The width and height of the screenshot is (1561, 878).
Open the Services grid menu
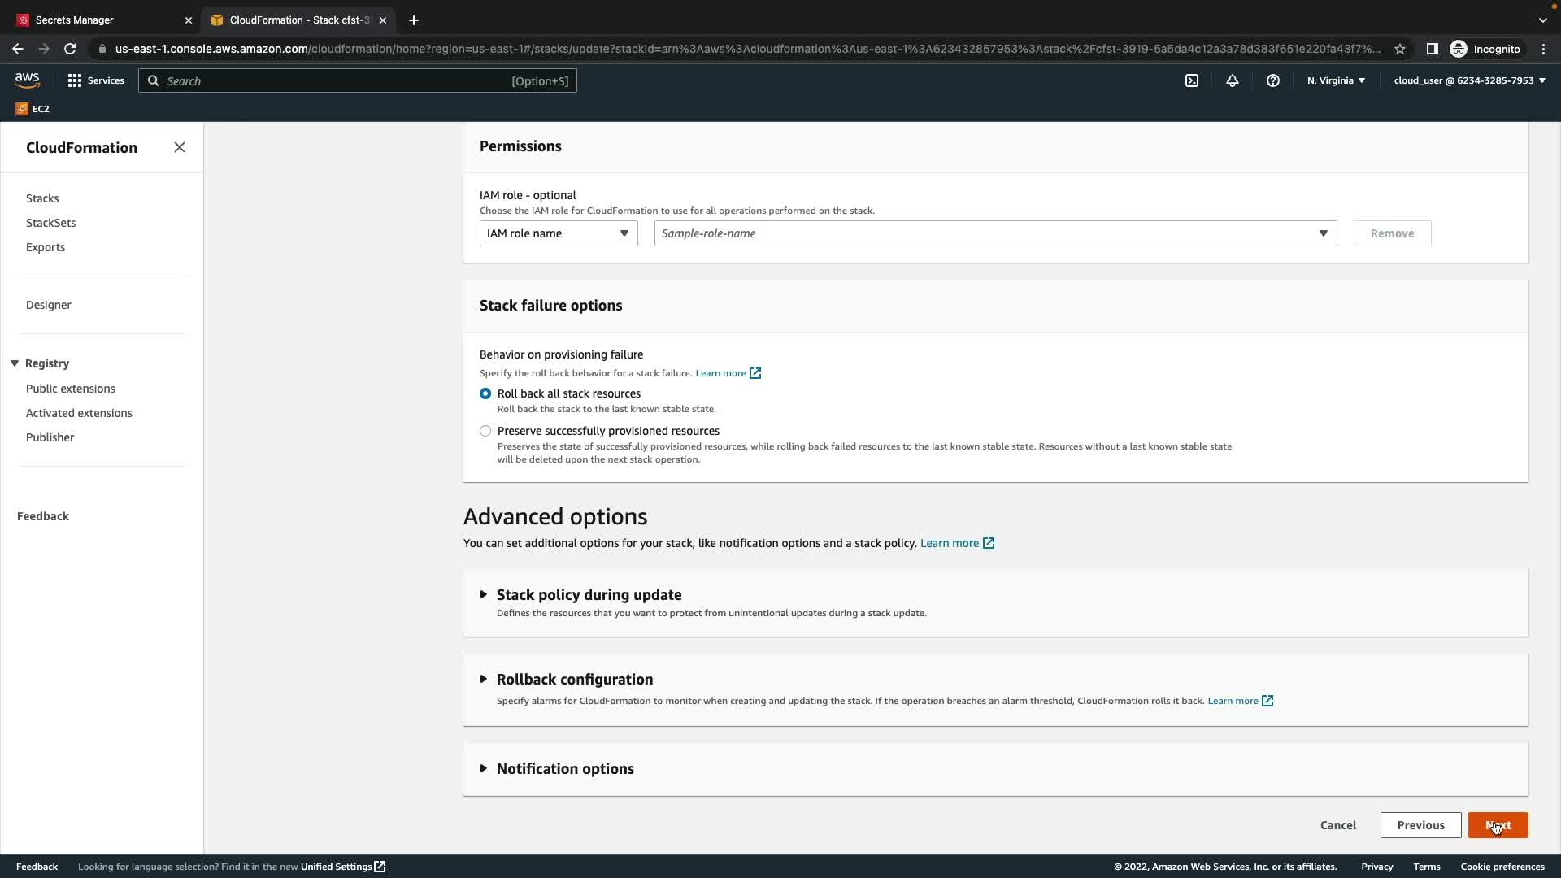pyautogui.click(x=96, y=80)
